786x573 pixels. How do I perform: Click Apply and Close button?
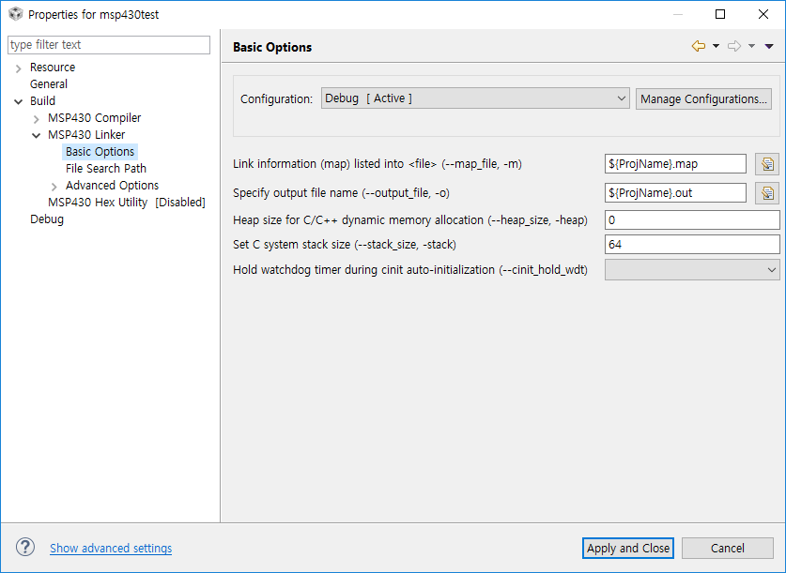628,548
